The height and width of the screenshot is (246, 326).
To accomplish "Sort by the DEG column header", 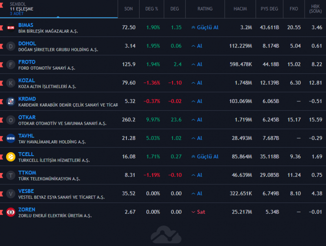I will 174,9.
